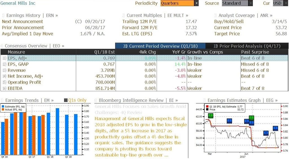Click the Target Price value 56.88
289x159 pixels.
[x=281, y=34]
